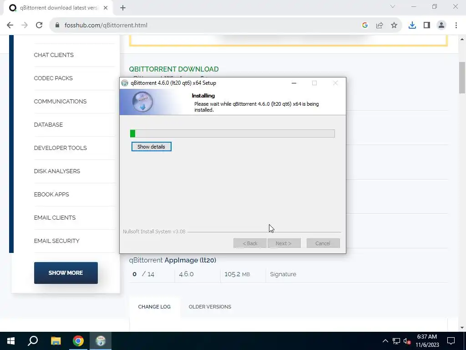Click the installer progress bar

click(x=233, y=134)
